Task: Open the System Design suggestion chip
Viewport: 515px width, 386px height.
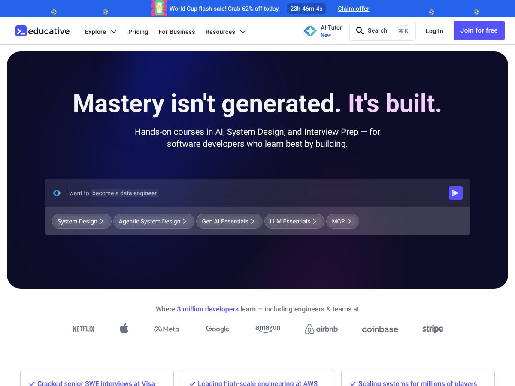Action: [x=82, y=221]
